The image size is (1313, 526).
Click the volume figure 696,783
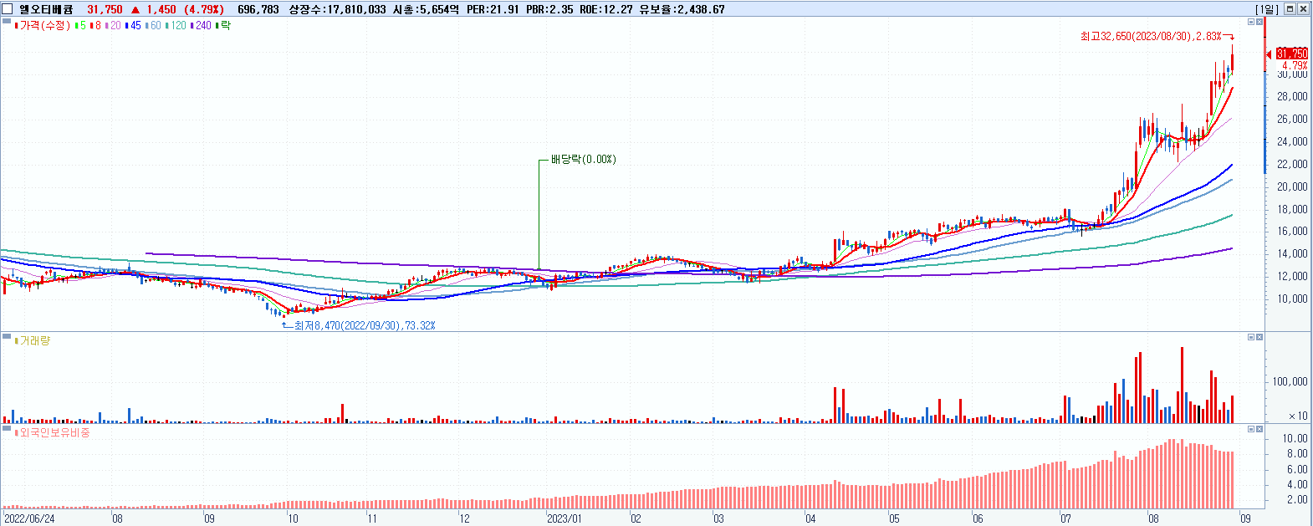[258, 9]
